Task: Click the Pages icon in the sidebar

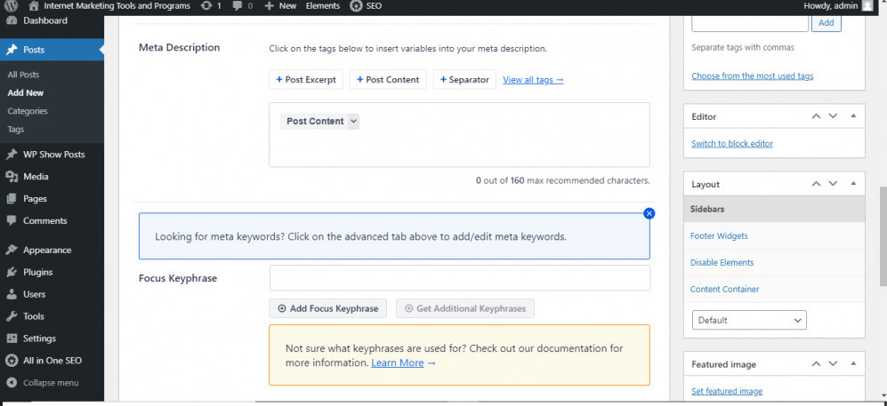Action: pyautogui.click(x=12, y=199)
